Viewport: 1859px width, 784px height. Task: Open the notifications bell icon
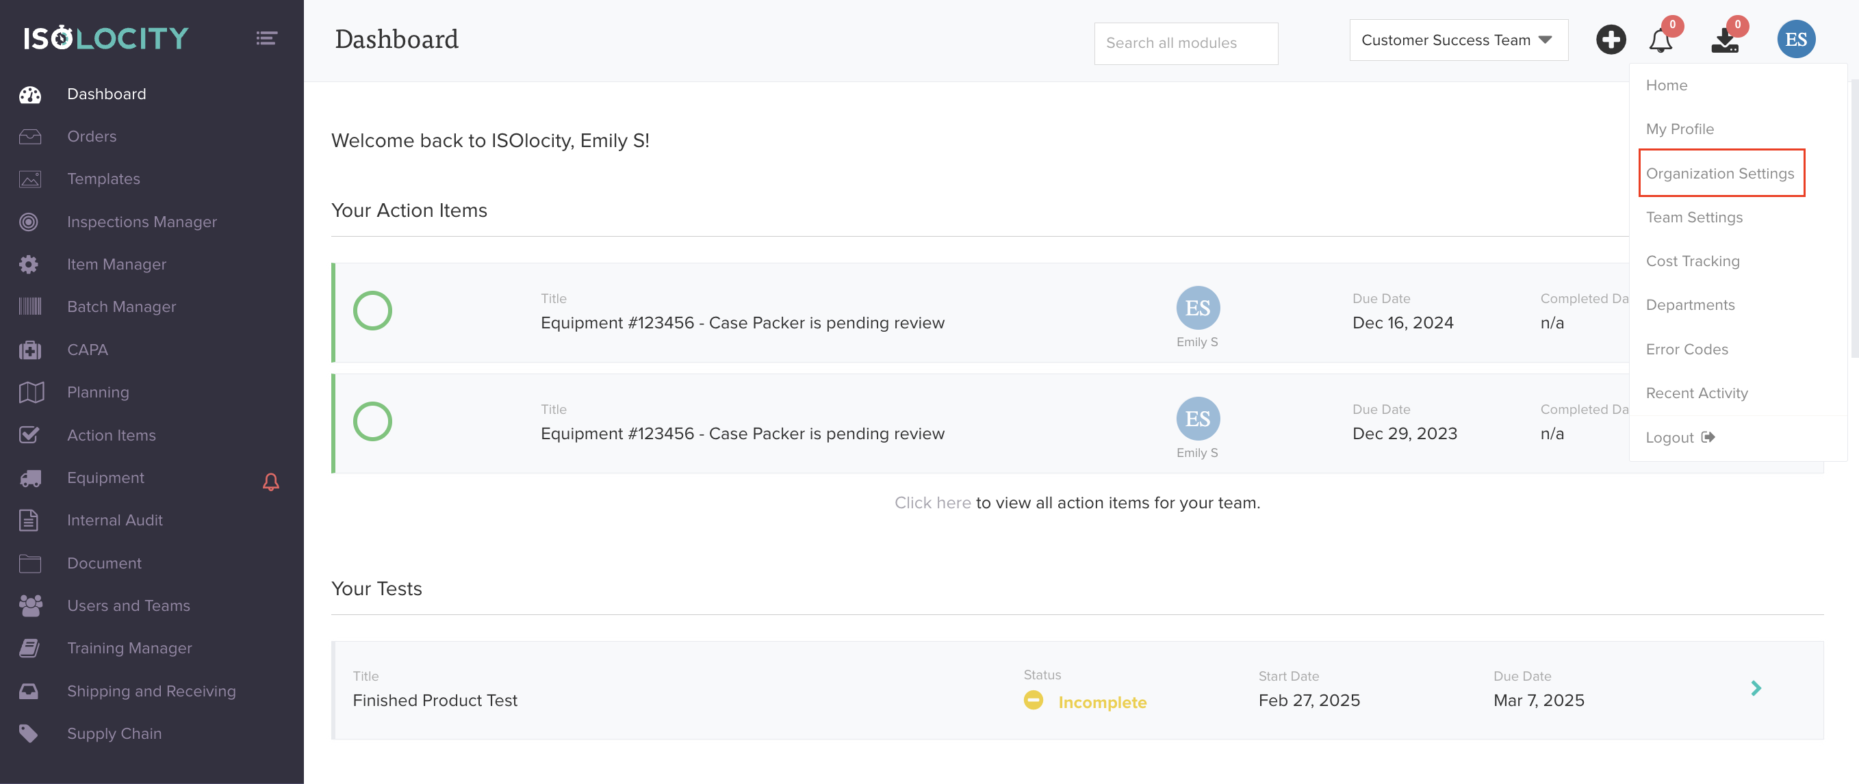tap(1660, 40)
